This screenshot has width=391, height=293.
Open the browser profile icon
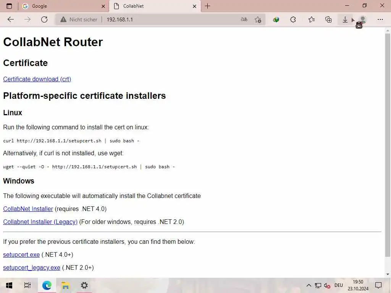[x=362, y=19]
